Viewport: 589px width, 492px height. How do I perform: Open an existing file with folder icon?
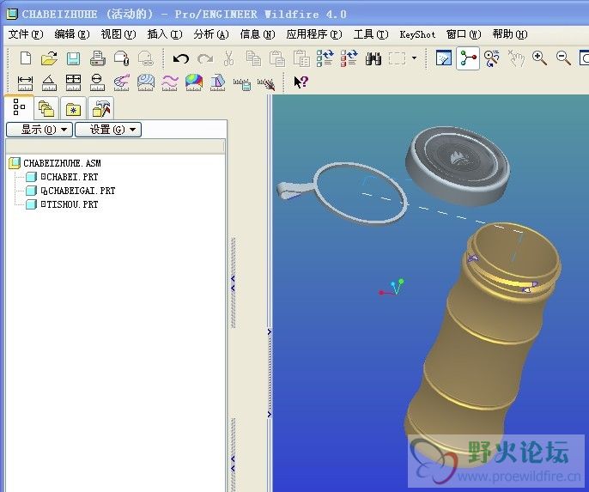(x=49, y=58)
